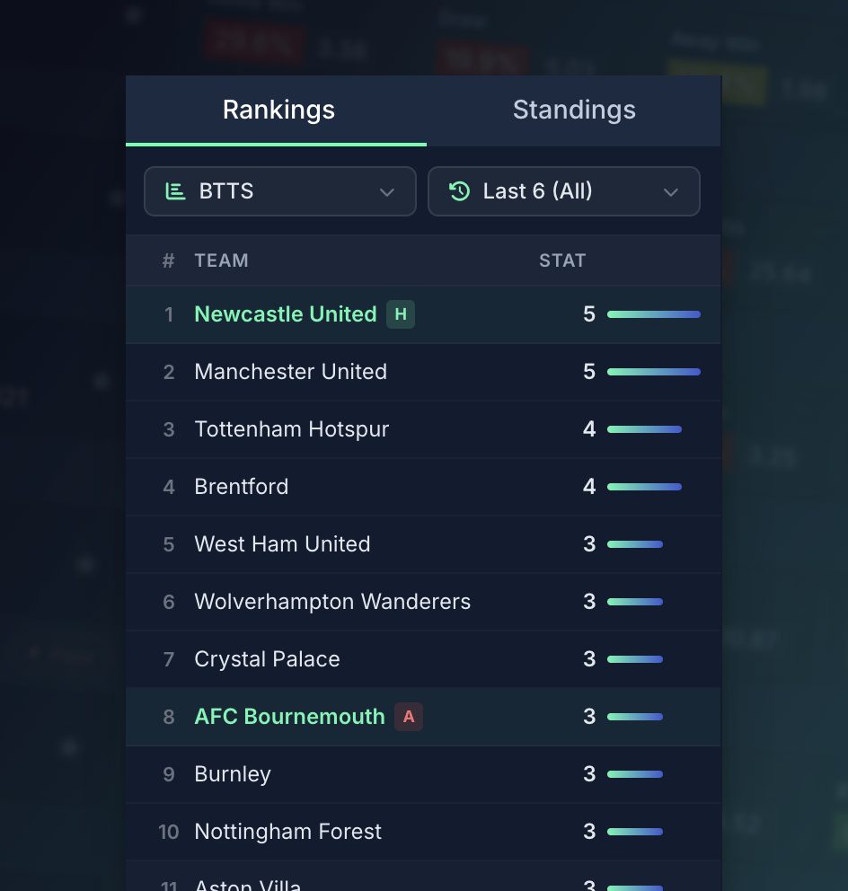848x891 pixels.
Task: Open Tottenham Hotspur row details
Action: coord(291,429)
